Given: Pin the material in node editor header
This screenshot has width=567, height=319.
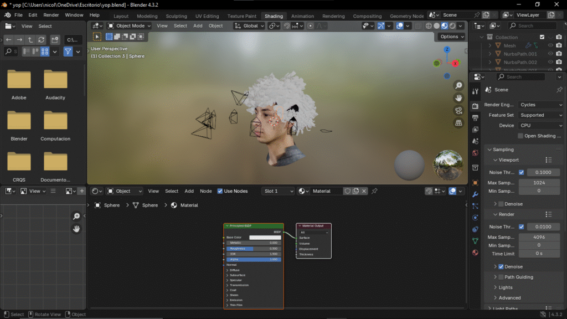Looking at the screenshot, I should pos(374,191).
